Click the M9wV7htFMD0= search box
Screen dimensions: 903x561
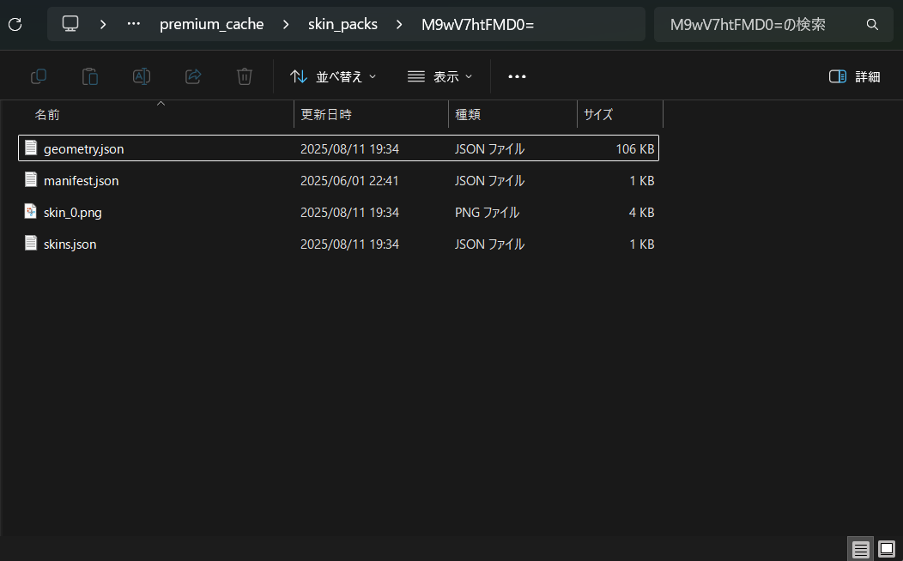pyautogui.click(x=755, y=25)
